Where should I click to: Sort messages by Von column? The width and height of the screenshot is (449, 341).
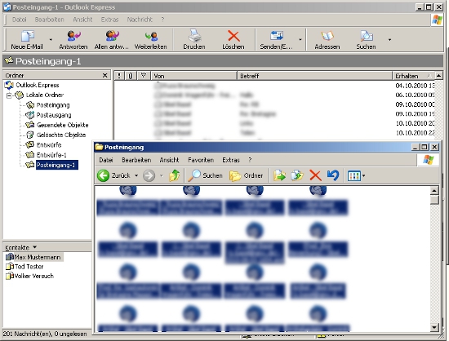coord(193,76)
